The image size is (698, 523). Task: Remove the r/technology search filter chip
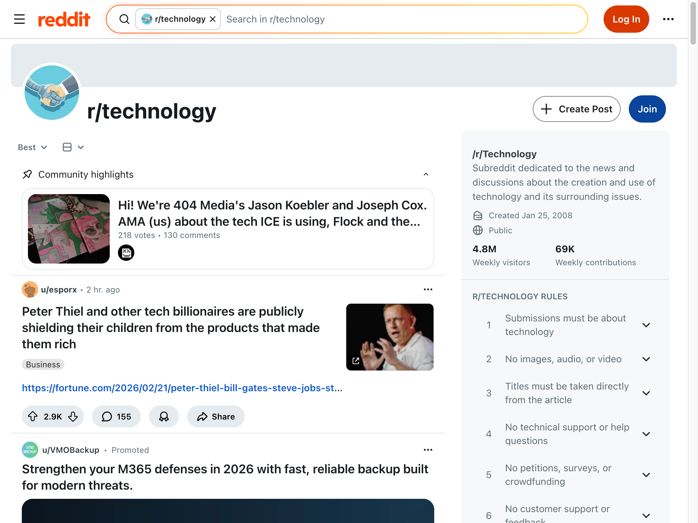coord(213,19)
